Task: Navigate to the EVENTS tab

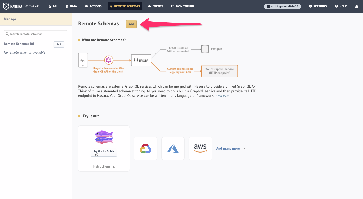Action: click(x=155, y=6)
